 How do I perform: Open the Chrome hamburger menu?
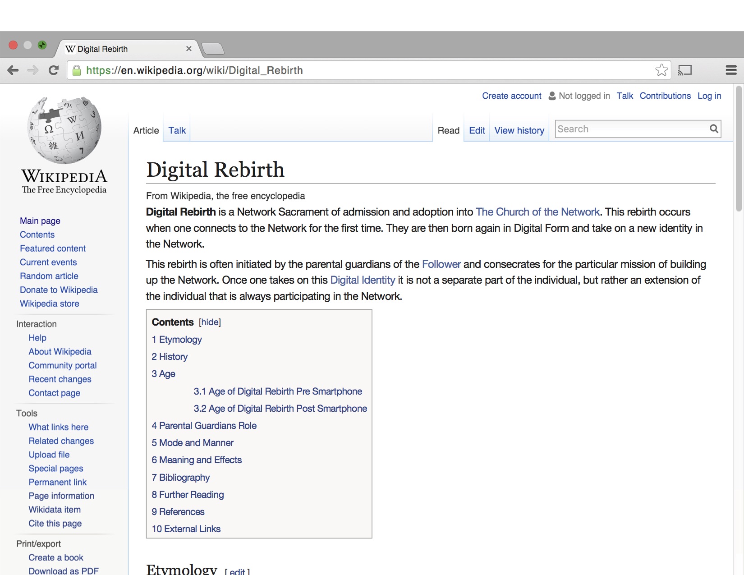pyautogui.click(x=731, y=70)
